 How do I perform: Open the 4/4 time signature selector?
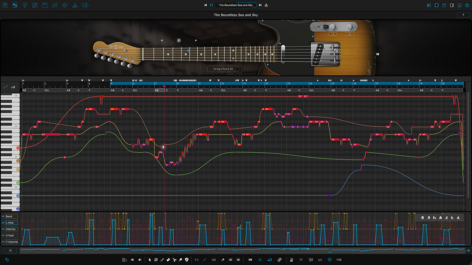320,260
